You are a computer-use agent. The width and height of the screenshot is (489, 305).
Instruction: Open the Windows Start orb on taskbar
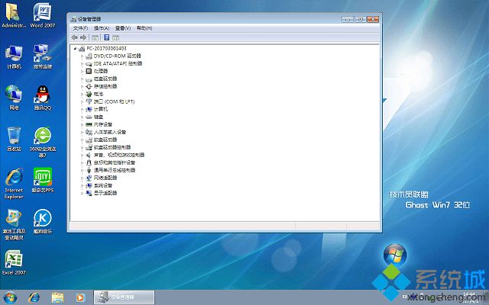pyautogui.click(x=11, y=297)
